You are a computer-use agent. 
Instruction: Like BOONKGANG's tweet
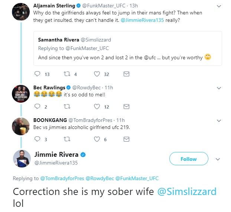point(97,139)
